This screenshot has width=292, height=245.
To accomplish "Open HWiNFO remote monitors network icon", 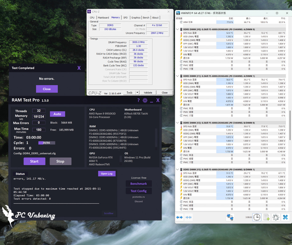I will point(230,217).
